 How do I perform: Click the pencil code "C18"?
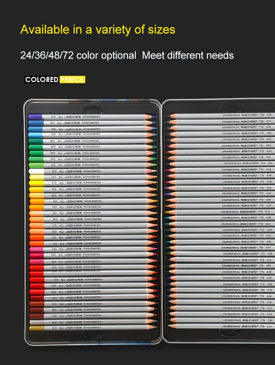coord(267,212)
